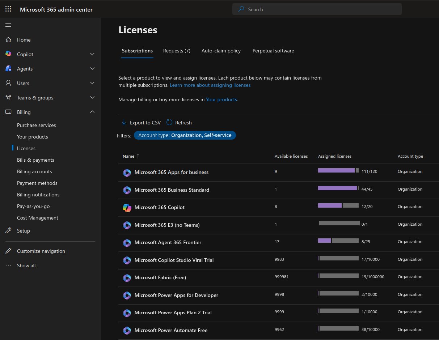Click the Agents icon in the sidebar
The width and height of the screenshot is (439, 340).
(8, 68)
